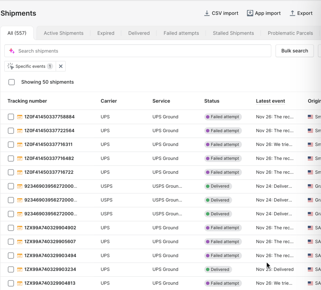
Task: Click the Service column header
Action: 161,101
